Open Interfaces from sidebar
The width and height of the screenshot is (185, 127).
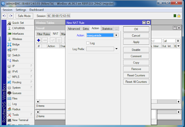tap(20, 33)
